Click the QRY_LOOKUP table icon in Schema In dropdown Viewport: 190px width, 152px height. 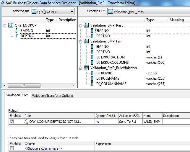point(34,12)
